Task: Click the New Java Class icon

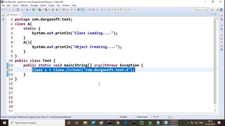Action: point(57,10)
